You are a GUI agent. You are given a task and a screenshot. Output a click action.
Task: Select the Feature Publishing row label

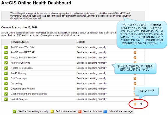tap(20, 63)
